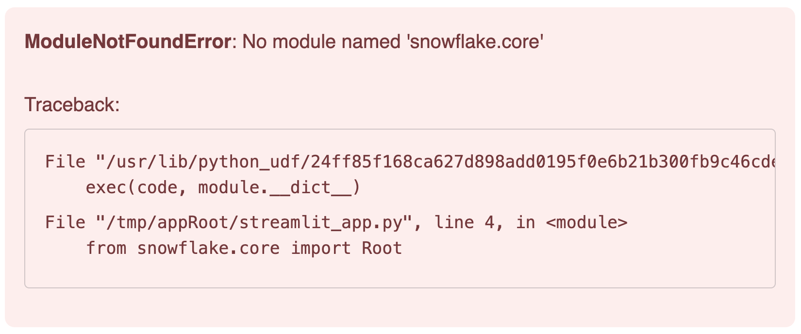Click the Traceback: label
The width and height of the screenshot is (801, 334).
click(72, 105)
